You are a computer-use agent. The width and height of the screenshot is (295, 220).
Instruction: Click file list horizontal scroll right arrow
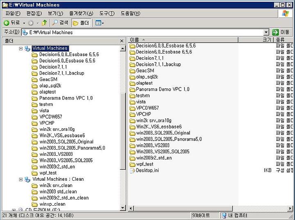point(290,209)
